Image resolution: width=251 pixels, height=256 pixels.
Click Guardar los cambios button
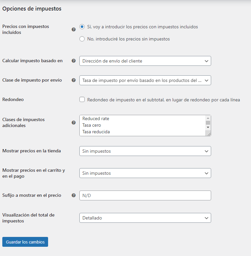25,242
